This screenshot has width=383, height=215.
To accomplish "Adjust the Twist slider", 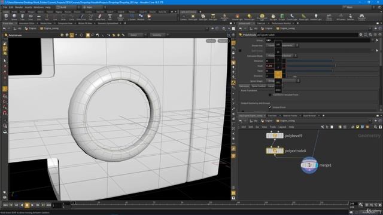I will pyautogui.click(x=333, y=70).
